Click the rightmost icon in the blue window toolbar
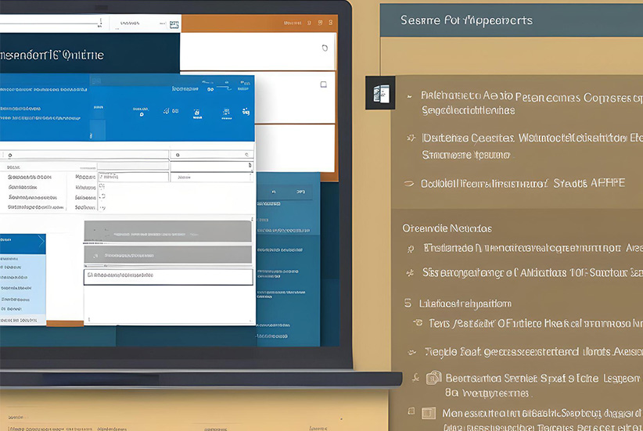 246,112
